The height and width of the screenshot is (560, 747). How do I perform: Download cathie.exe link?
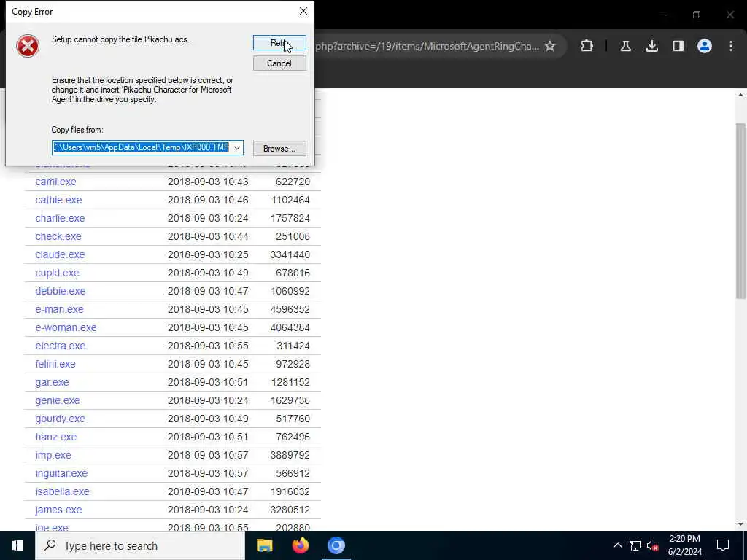[x=58, y=200]
